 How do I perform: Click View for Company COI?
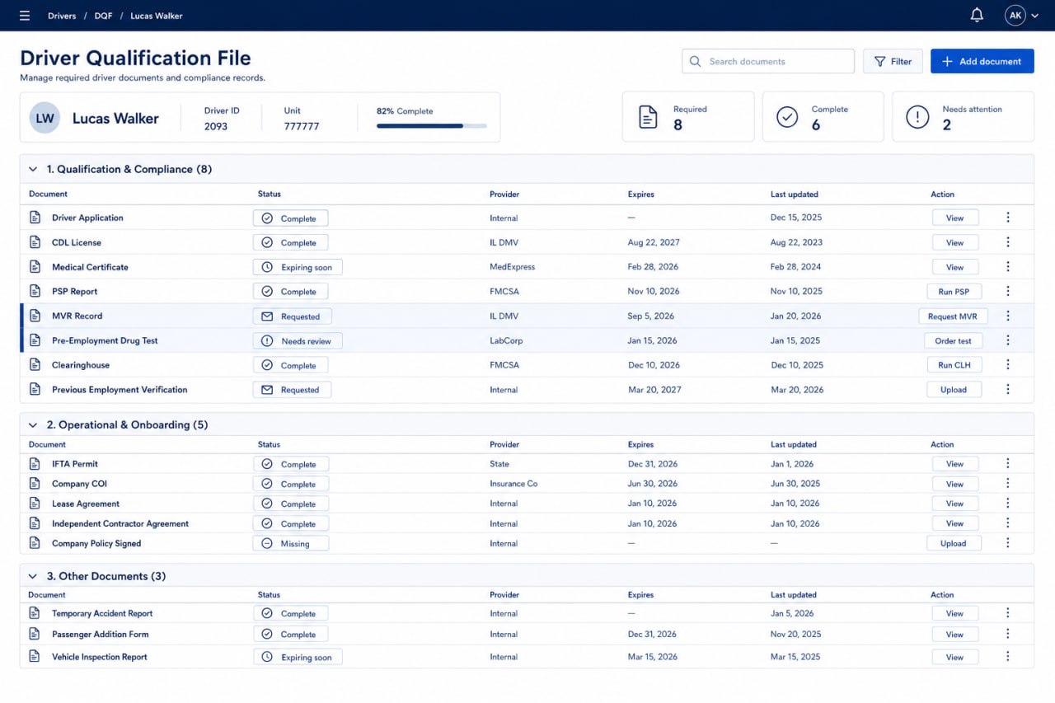pyautogui.click(x=955, y=484)
